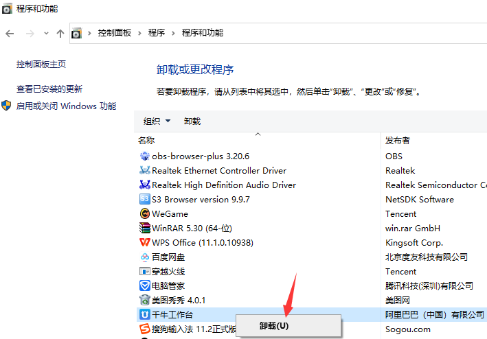Click the publisher cell OBS
The image size is (487, 339).
click(x=394, y=156)
